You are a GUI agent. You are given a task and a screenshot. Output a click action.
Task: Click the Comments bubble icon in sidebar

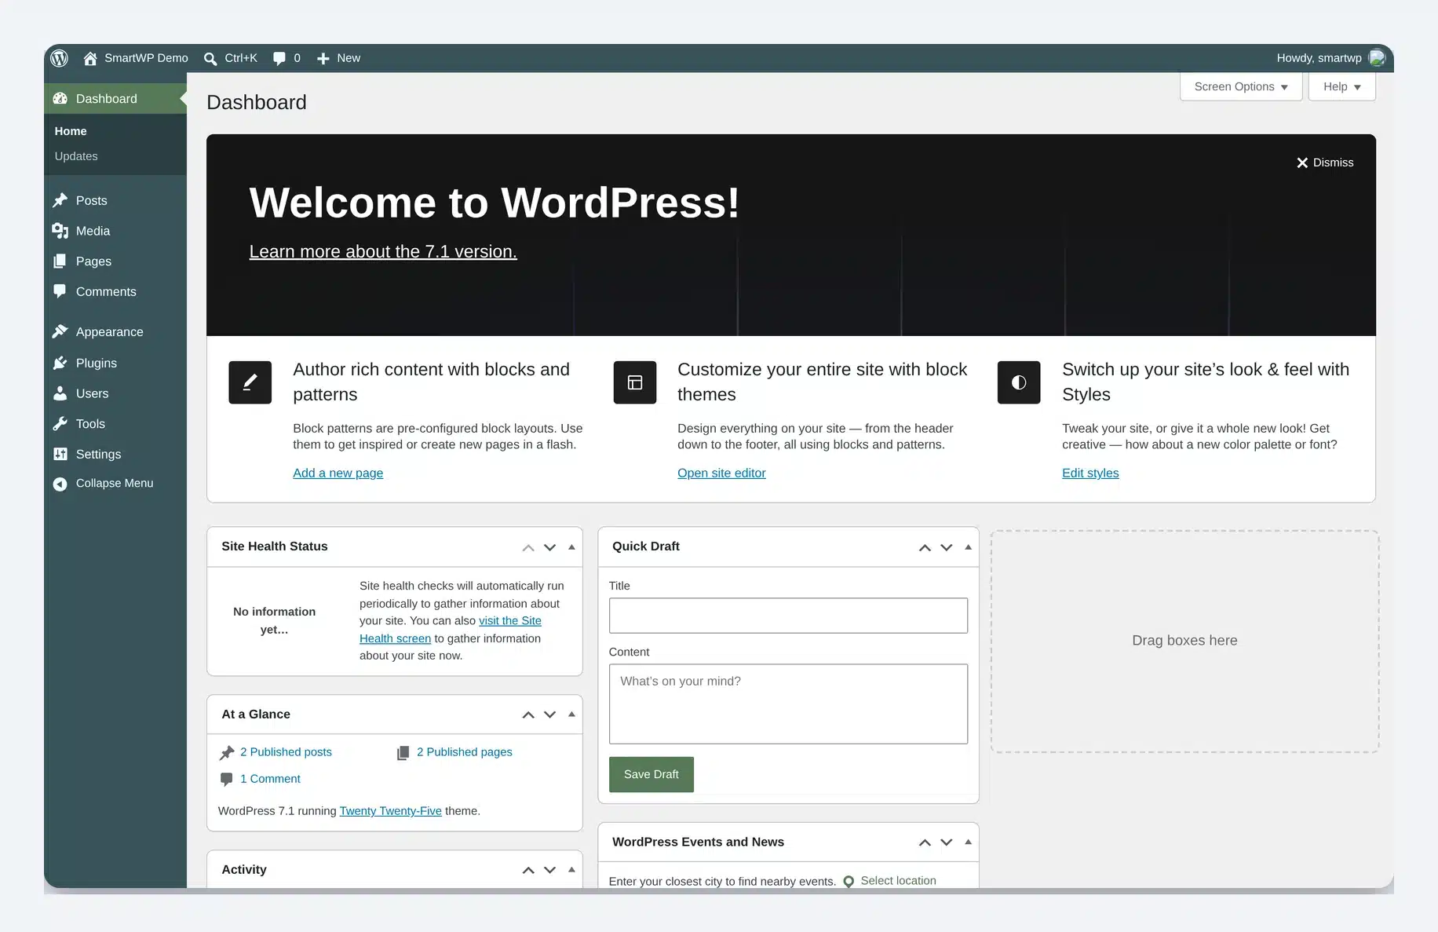[x=60, y=291]
